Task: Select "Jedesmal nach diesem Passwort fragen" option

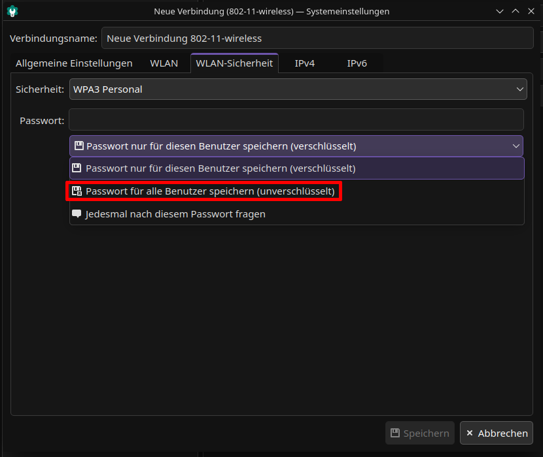Action: tap(175, 214)
